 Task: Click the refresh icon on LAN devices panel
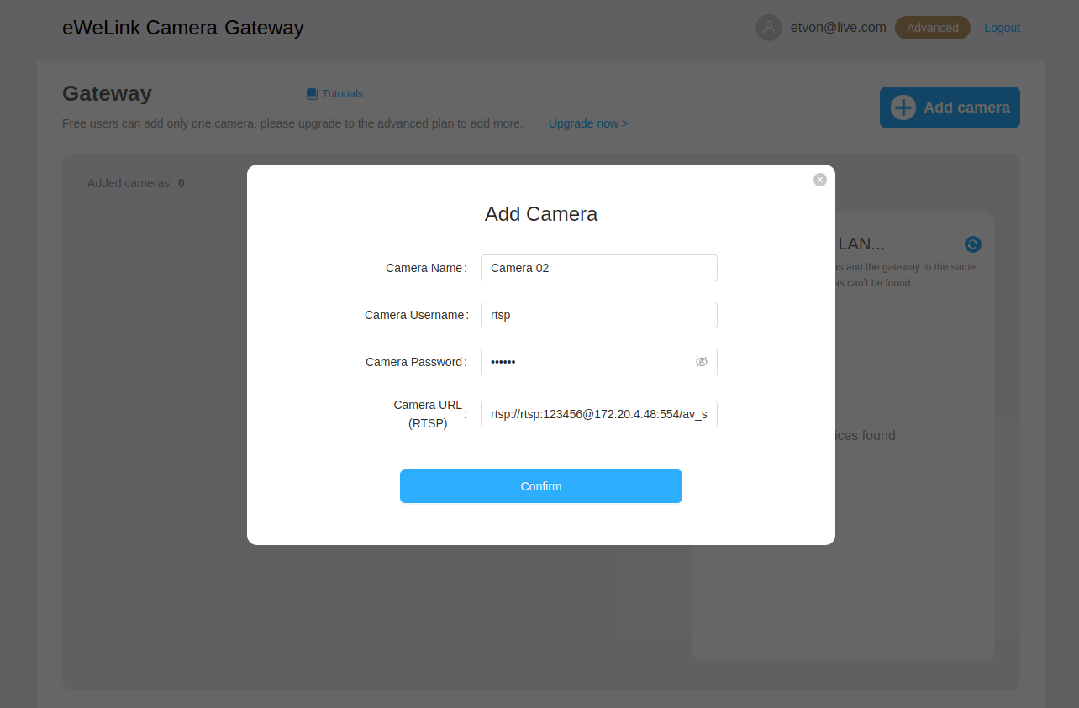pyautogui.click(x=972, y=244)
